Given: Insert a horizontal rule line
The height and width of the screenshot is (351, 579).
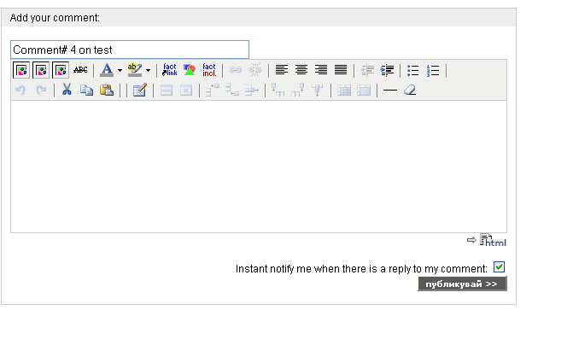Looking at the screenshot, I should click(x=390, y=90).
